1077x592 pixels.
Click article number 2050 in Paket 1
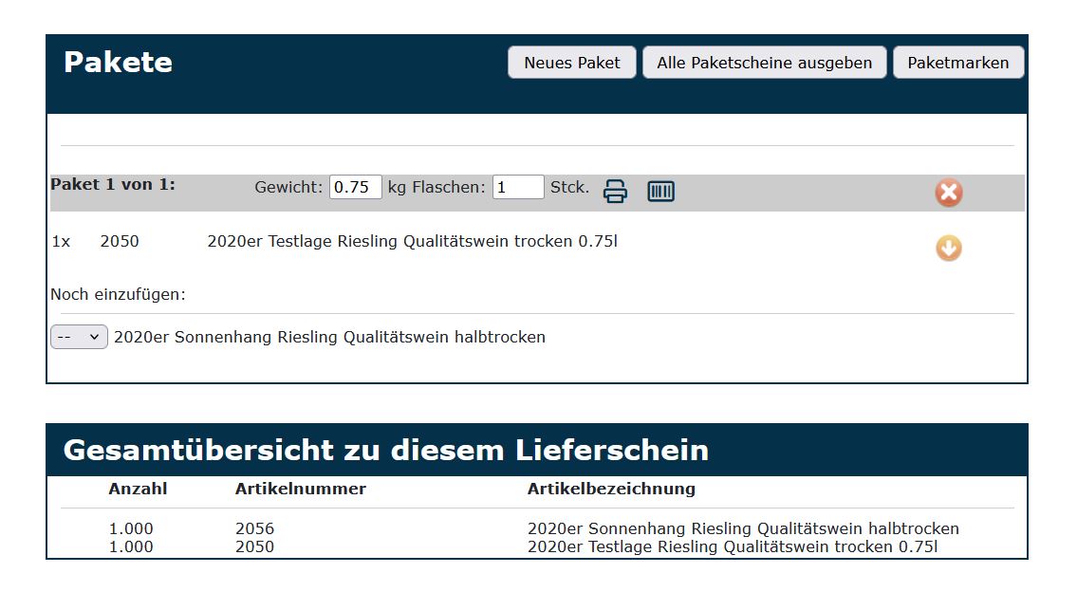pos(120,241)
